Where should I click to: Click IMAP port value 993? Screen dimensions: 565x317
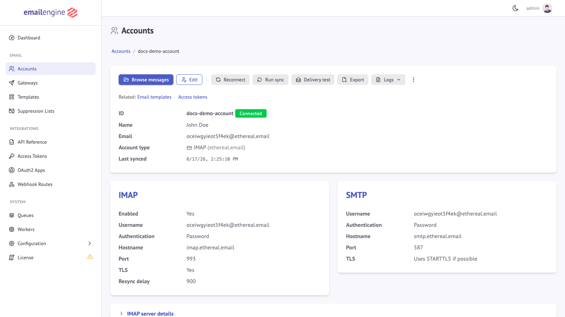191,259
